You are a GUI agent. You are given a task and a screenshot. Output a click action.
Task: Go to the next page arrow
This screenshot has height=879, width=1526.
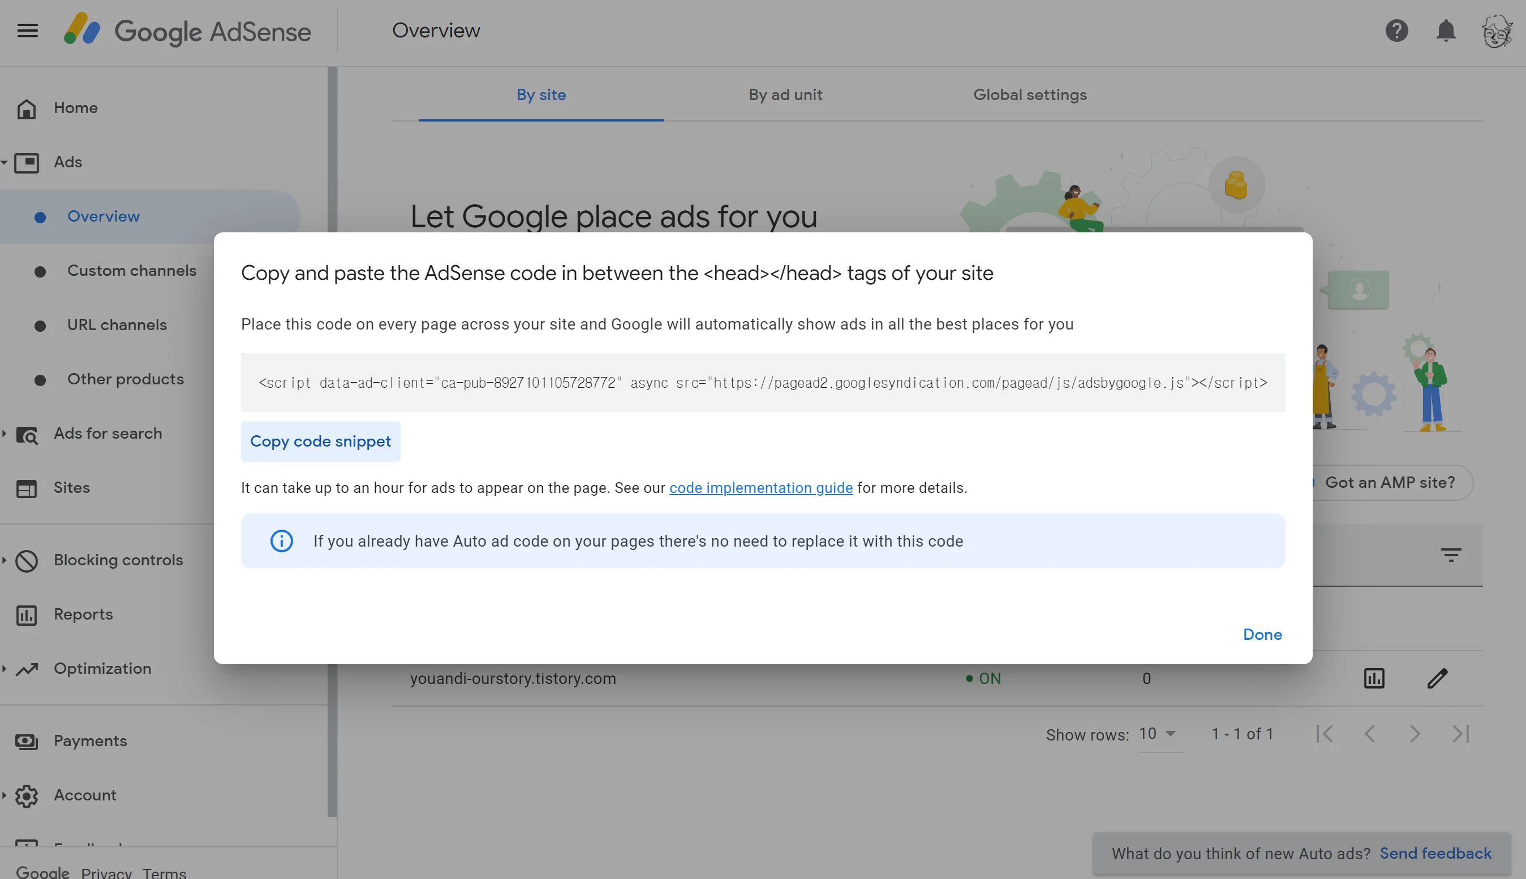pos(1415,734)
